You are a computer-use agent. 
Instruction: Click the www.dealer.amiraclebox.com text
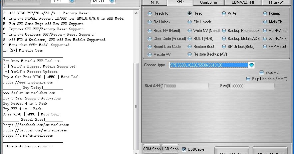tap(29, 93)
